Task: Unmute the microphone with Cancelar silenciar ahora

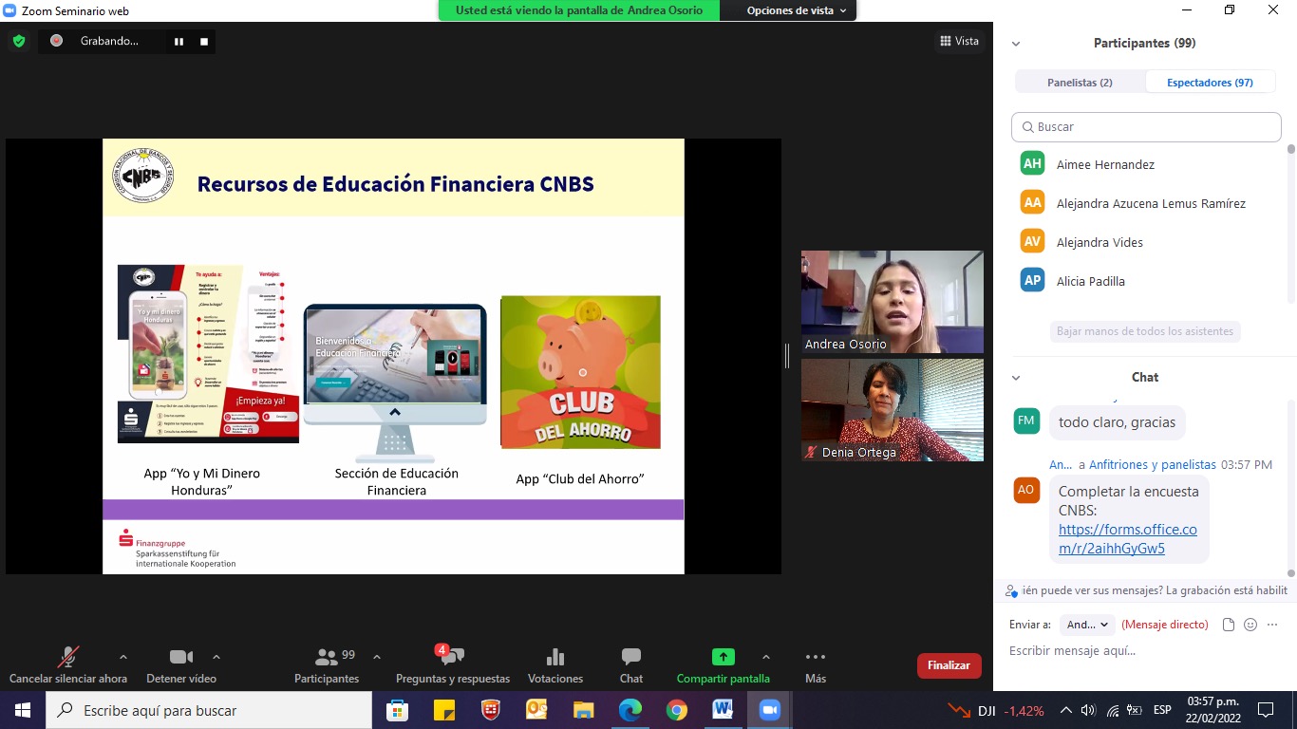Action: pos(67,665)
